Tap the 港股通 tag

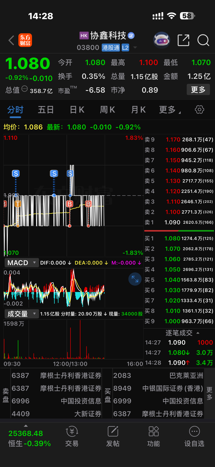[111, 47]
